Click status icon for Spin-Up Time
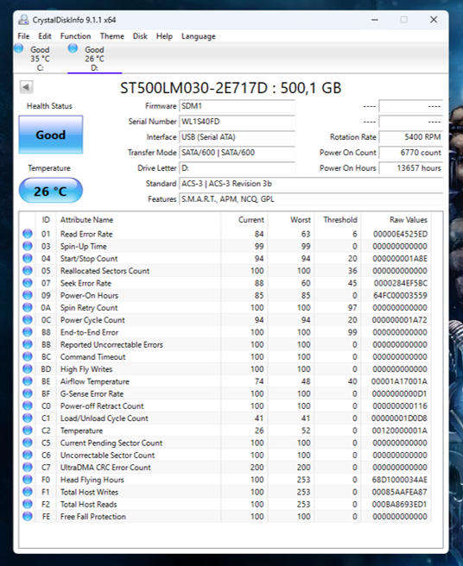 pyautogui.click(x=28, y=246)
